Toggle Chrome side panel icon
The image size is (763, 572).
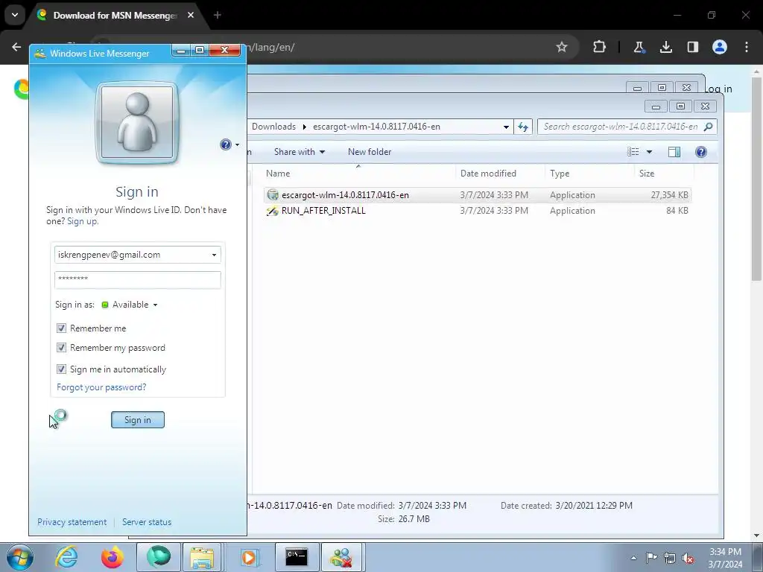pyautogui.click(x=692, y=47)
